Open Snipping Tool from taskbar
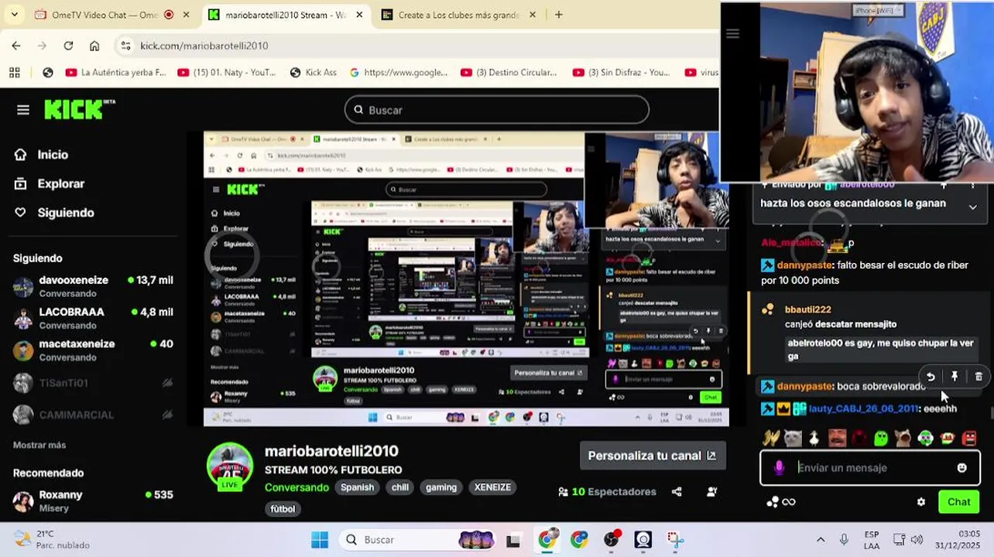 click(x=675, y=539)
